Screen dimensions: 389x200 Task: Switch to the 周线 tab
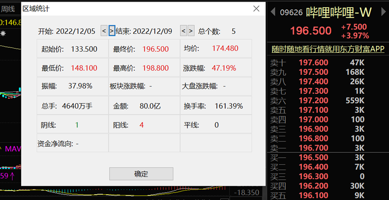8,9
